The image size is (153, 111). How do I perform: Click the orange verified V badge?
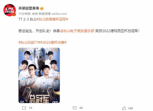(14, 15)
